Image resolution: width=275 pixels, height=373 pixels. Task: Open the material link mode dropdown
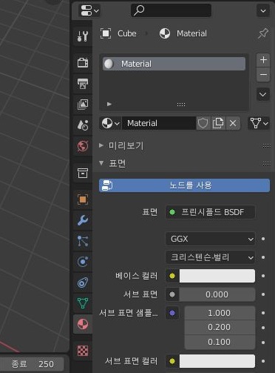tap(259, 123)
